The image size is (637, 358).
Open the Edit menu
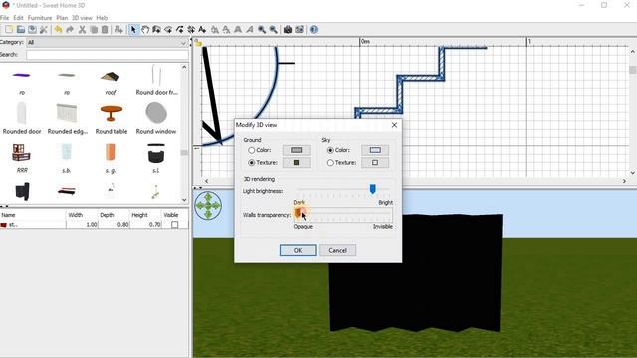click(x=18, y=18)
